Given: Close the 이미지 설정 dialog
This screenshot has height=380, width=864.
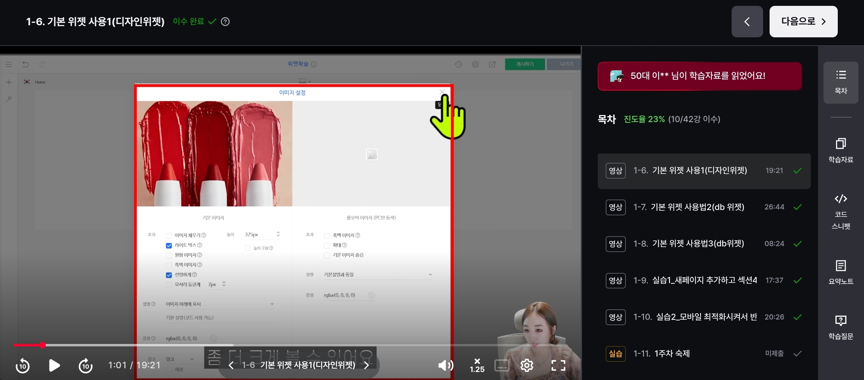Looking at the screenshot, I should click(x=442, y=92).
